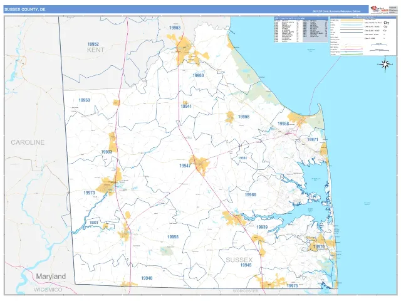Select ZIP code label 19968

(244, 117)
